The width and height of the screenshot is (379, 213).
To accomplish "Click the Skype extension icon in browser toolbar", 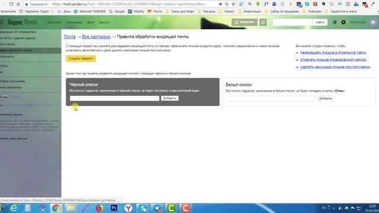I will click(307, 4).
